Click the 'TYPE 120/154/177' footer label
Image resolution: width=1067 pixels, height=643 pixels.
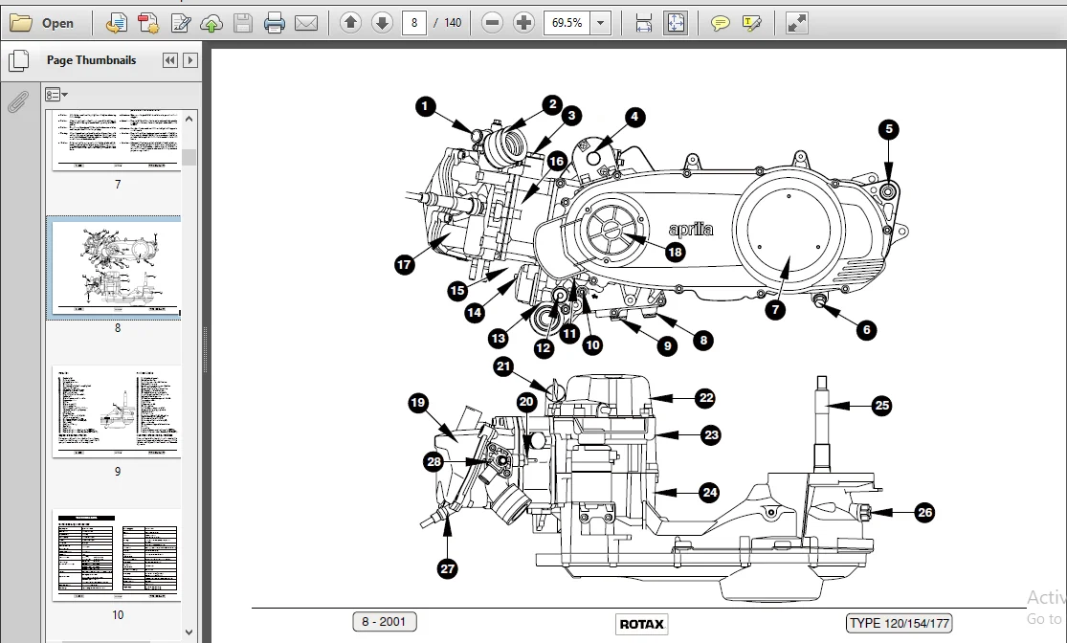tap(899, 623)
